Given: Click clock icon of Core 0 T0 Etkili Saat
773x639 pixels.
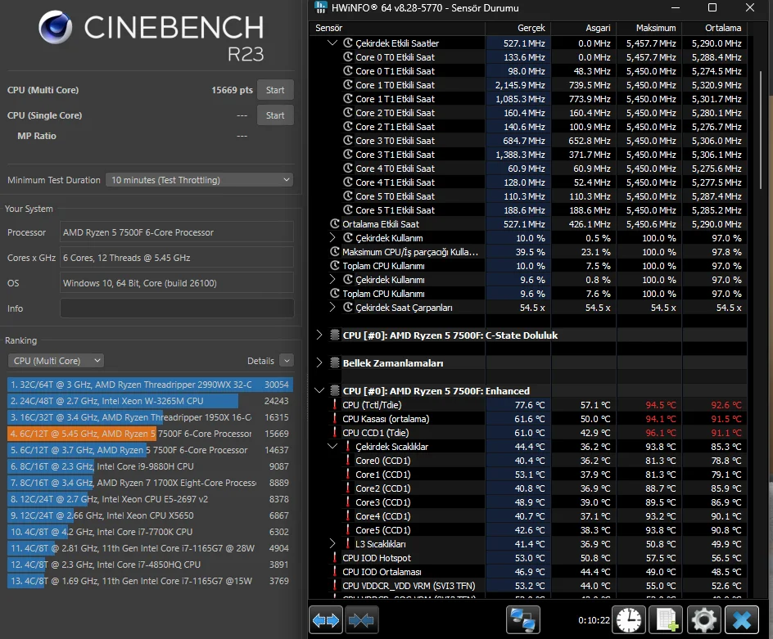Looking at the screenshot, I should 348,57.
